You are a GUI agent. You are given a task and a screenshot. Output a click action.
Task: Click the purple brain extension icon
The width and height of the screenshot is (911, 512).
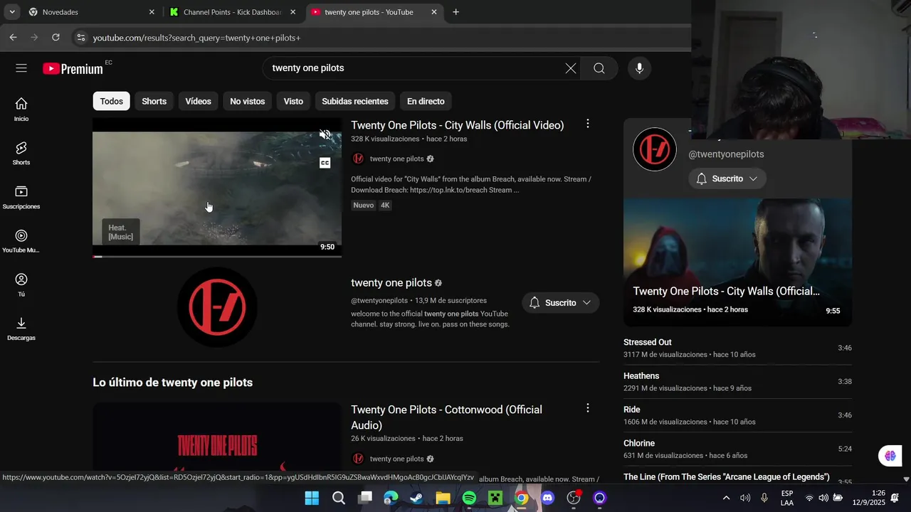890,456
